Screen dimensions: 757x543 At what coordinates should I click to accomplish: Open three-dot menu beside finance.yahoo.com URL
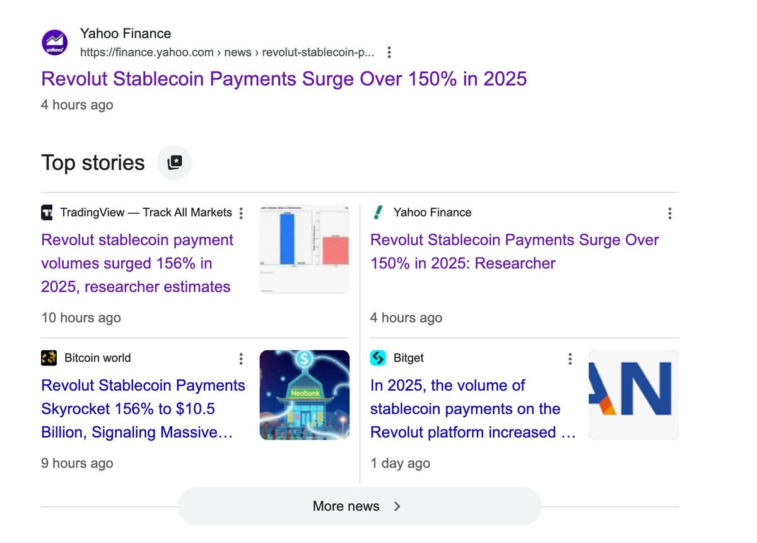[x=389, y=52]
